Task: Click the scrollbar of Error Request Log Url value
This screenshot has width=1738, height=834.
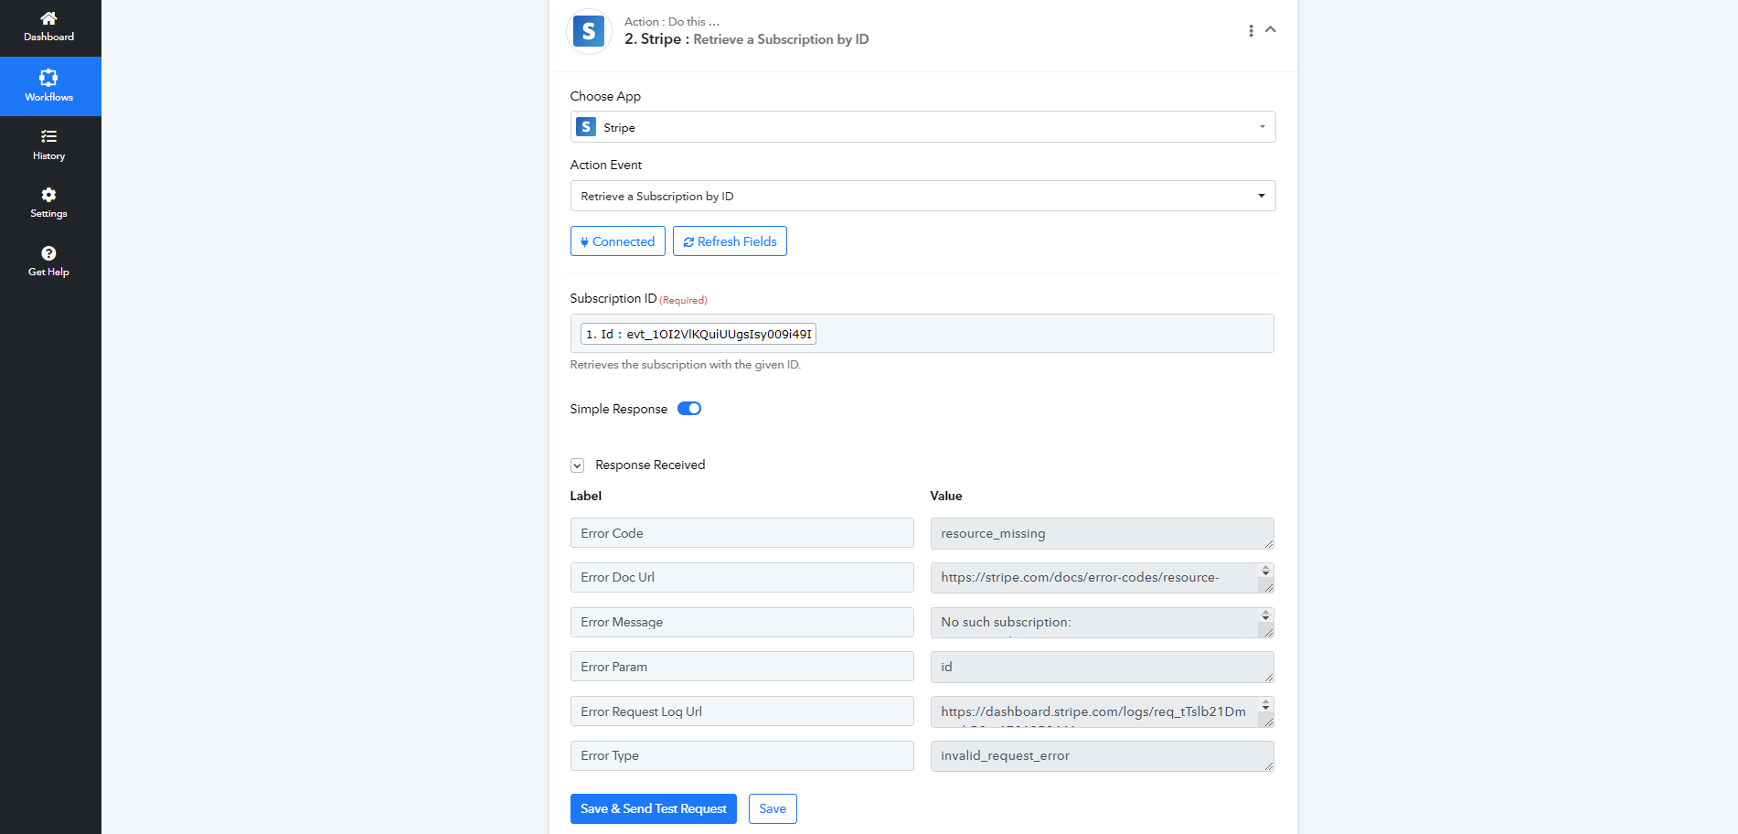Action: point(1266,706)
